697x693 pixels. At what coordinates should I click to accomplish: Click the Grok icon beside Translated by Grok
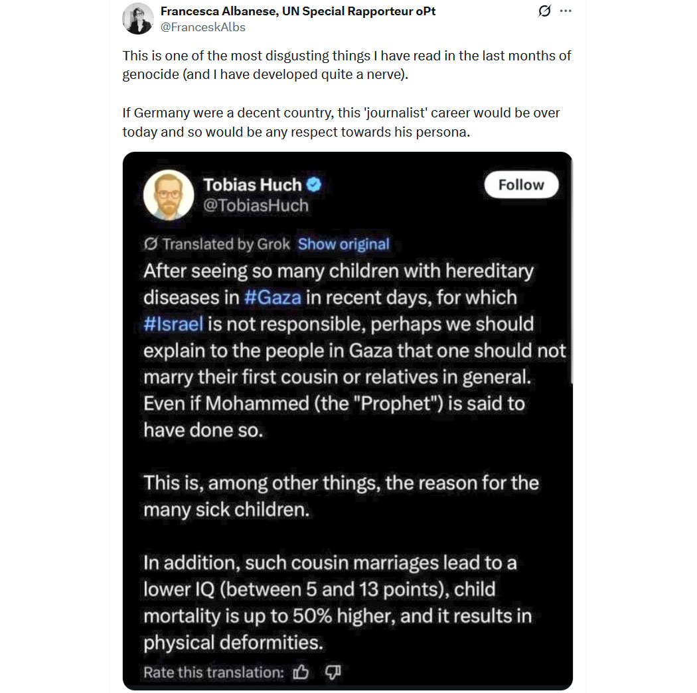point(151,244)
